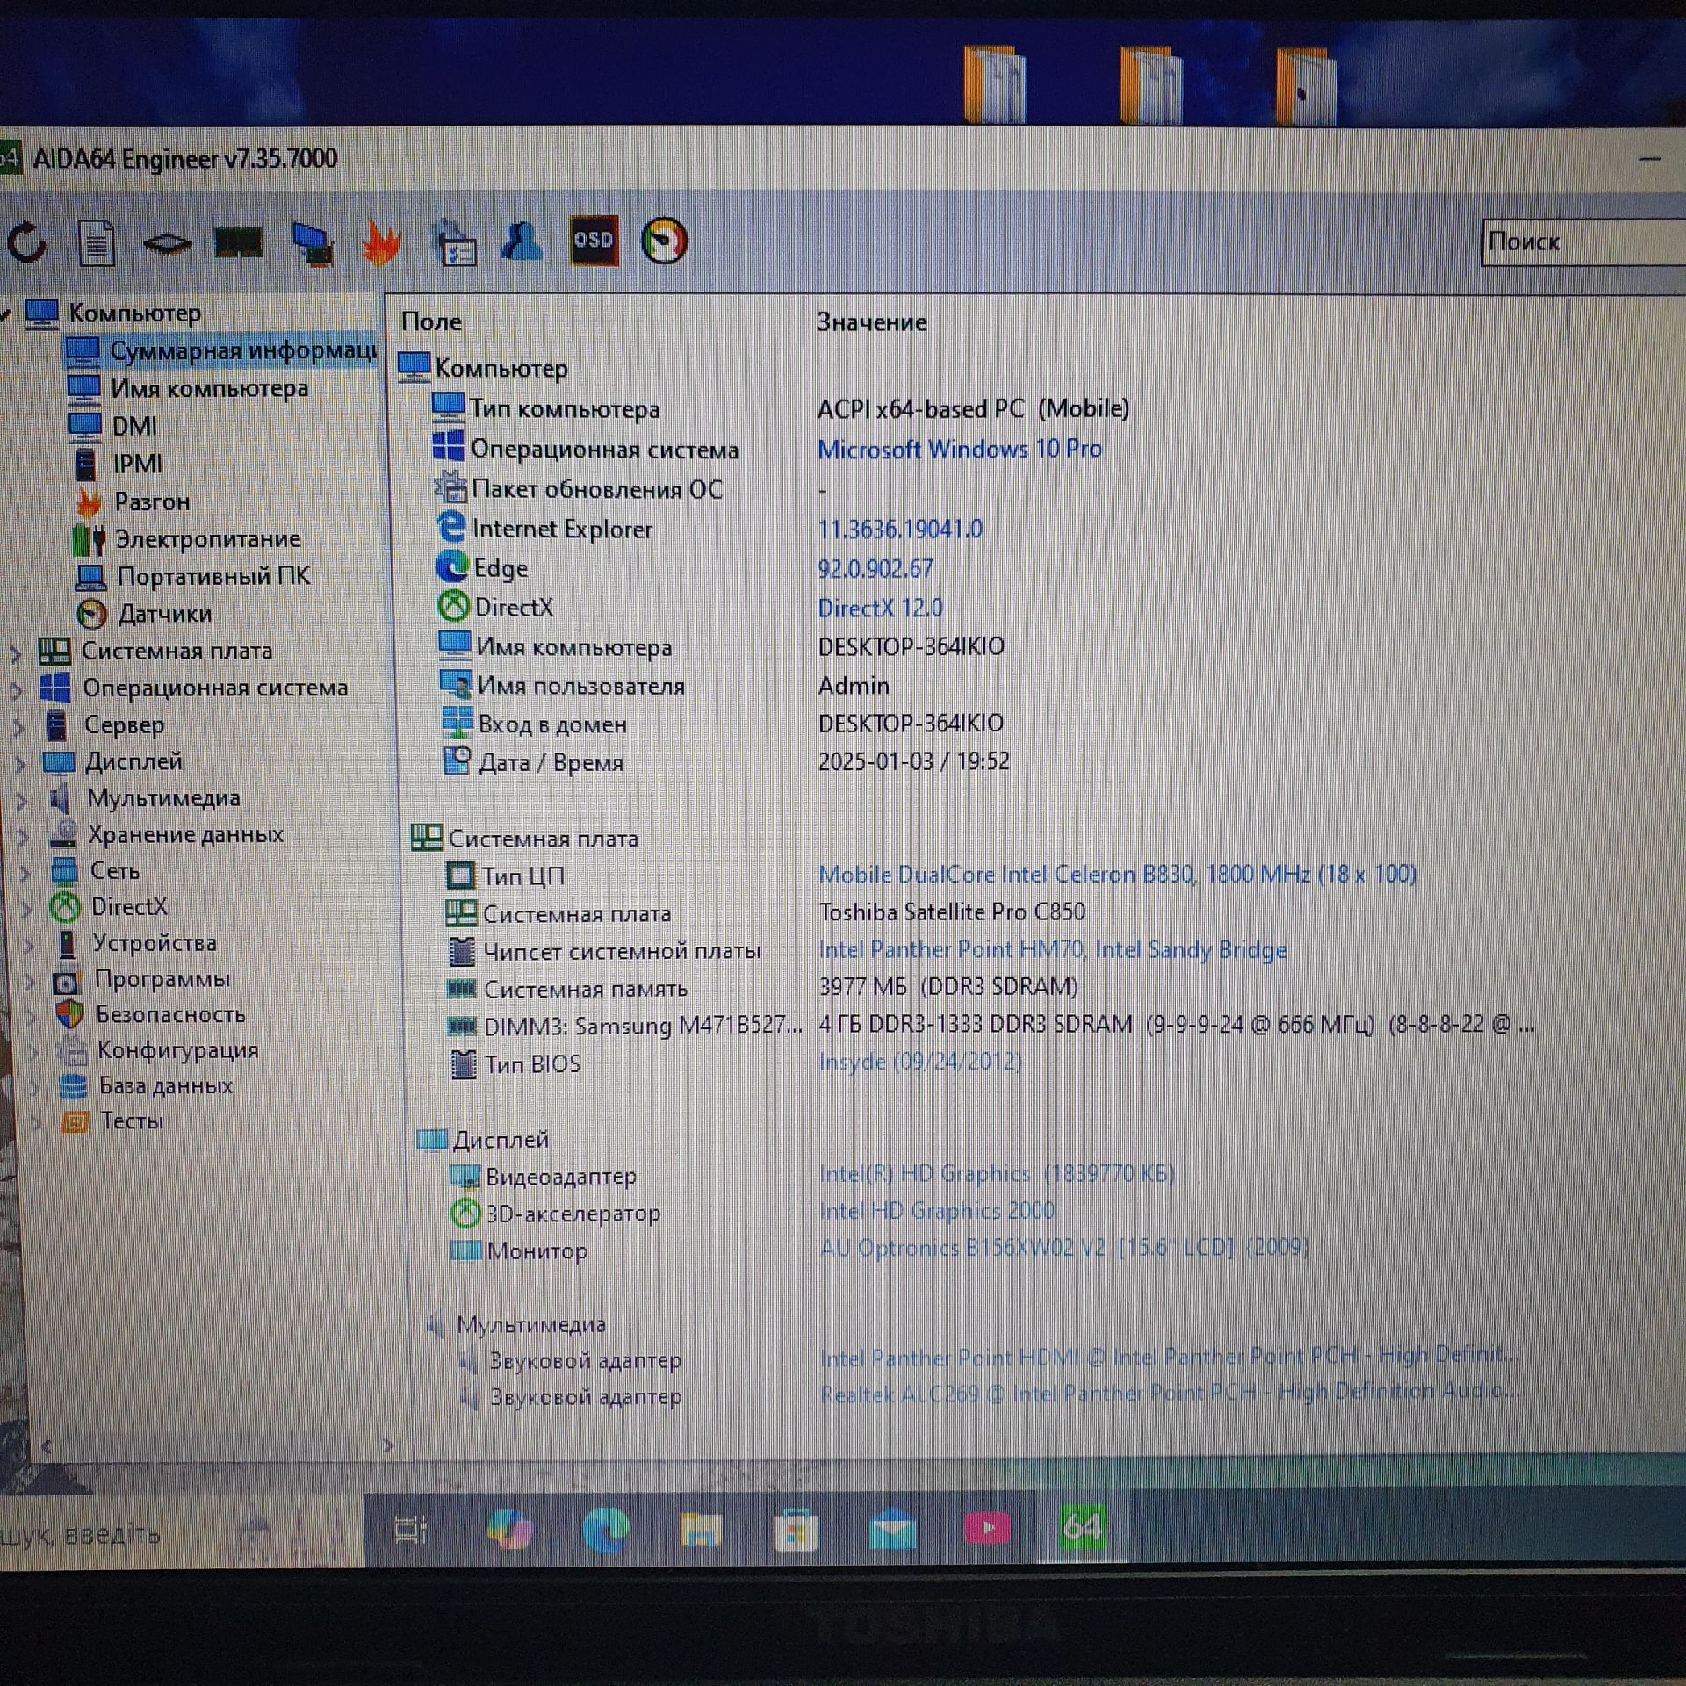Open the Report toolbar icon
Screen dimensions: 1686x1686
pos(97,242)
